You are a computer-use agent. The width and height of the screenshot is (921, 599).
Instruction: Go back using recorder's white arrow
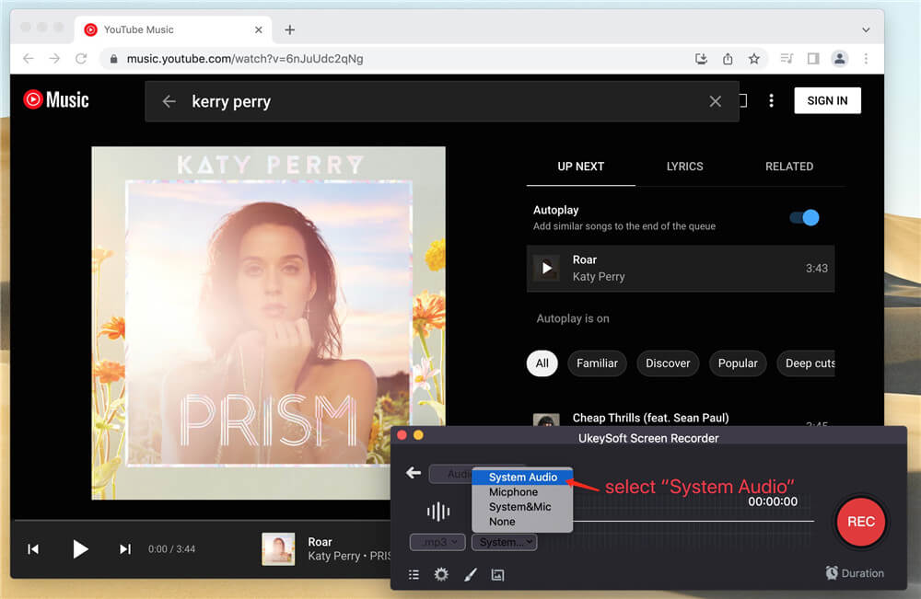click(414, 473)
